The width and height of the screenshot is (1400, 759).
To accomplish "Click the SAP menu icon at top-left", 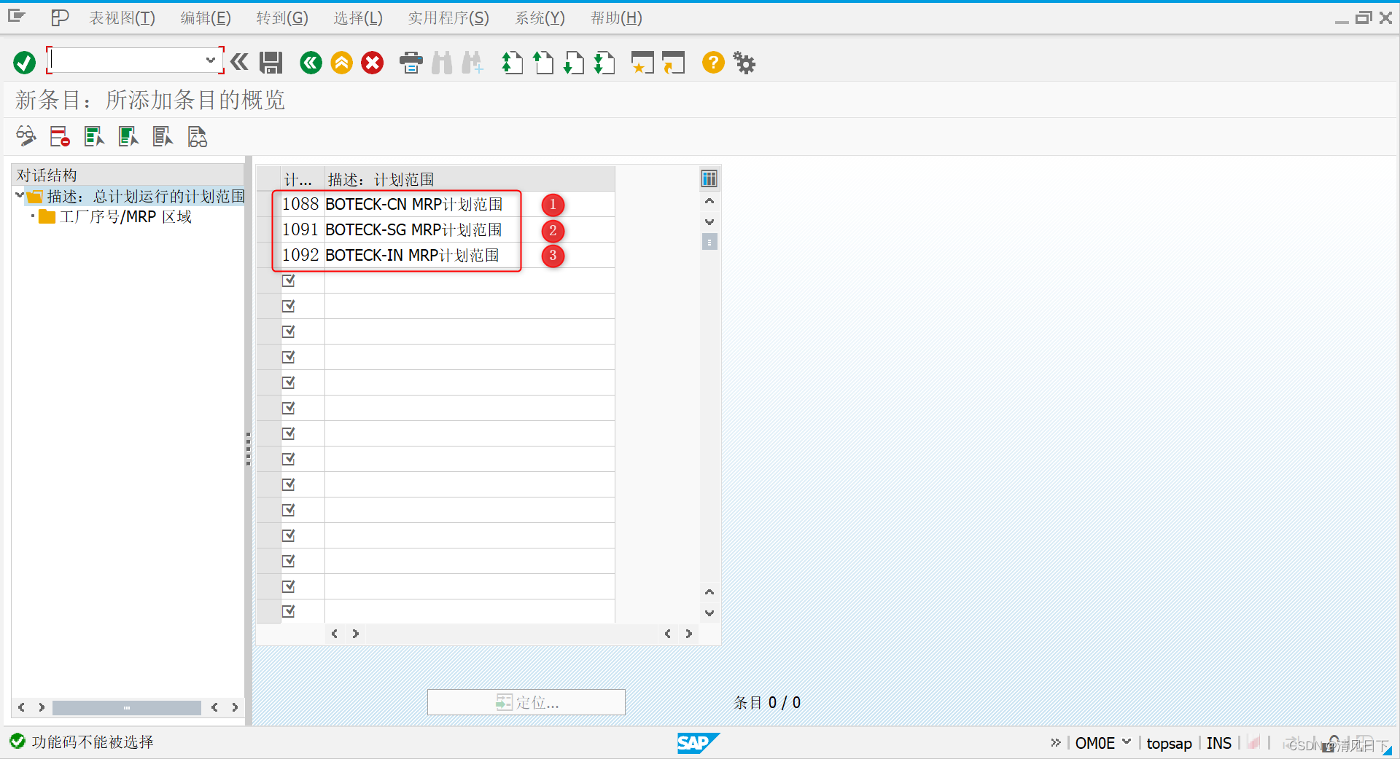I will point(16,17).
